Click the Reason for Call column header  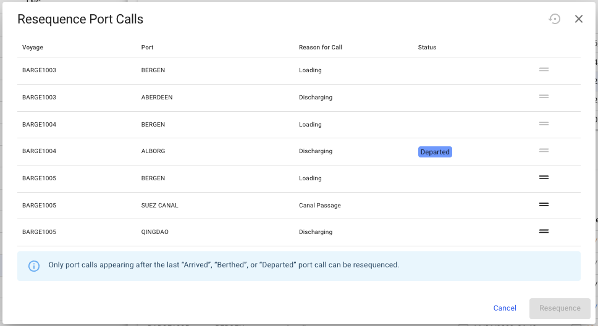[x=320, y=48]
